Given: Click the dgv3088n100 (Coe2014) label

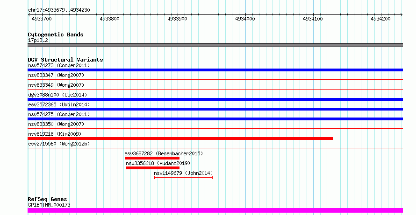Looking at the screenshot, I should (x=57, y=95).
